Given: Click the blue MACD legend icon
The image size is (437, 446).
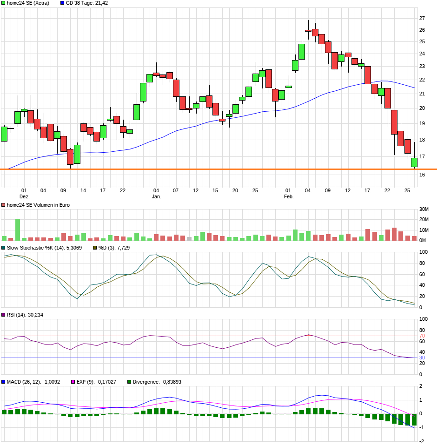Looking at the screenshot, I should [x=3, y=381].
